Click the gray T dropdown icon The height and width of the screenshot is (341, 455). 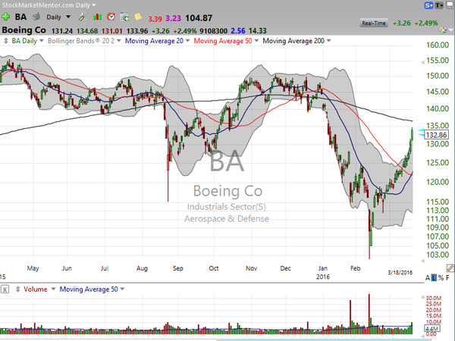[439, 5]
